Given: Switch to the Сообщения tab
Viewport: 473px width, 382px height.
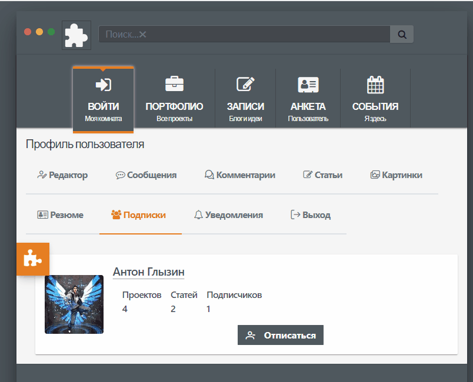Looking at the screenshot, I should [146, 175].
